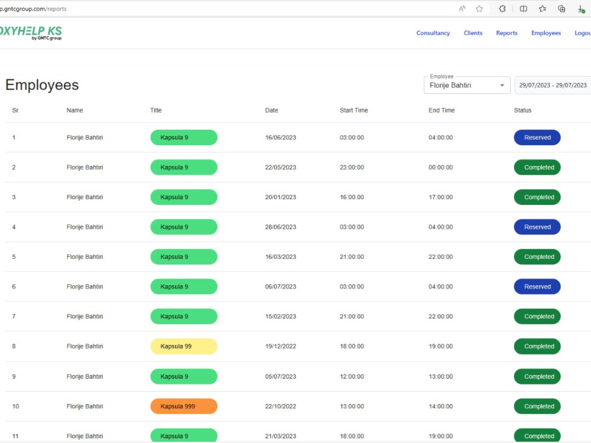Click the date 16/06/2023 cell
This screenshot has height=443, width=591.
(280, 138)
